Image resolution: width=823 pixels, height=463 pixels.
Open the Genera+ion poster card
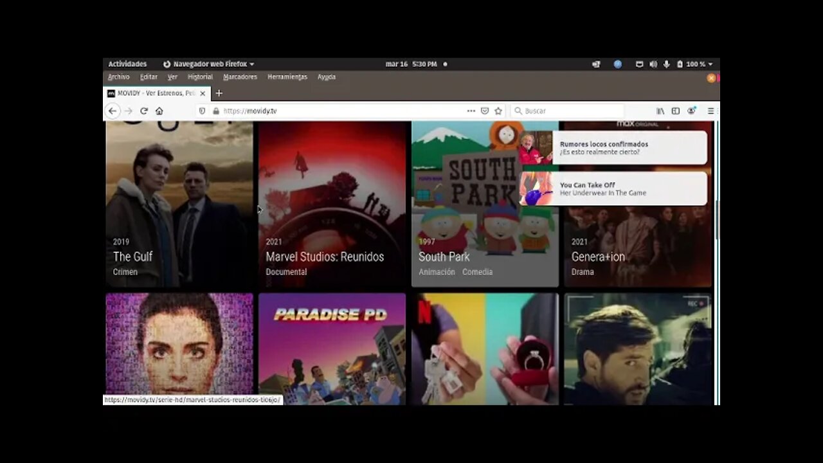[x=638, y=204]
